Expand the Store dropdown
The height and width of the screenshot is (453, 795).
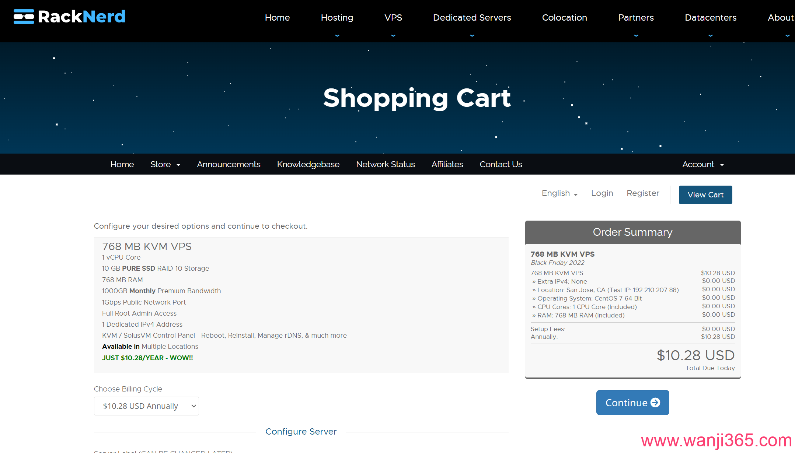(165, 164)
